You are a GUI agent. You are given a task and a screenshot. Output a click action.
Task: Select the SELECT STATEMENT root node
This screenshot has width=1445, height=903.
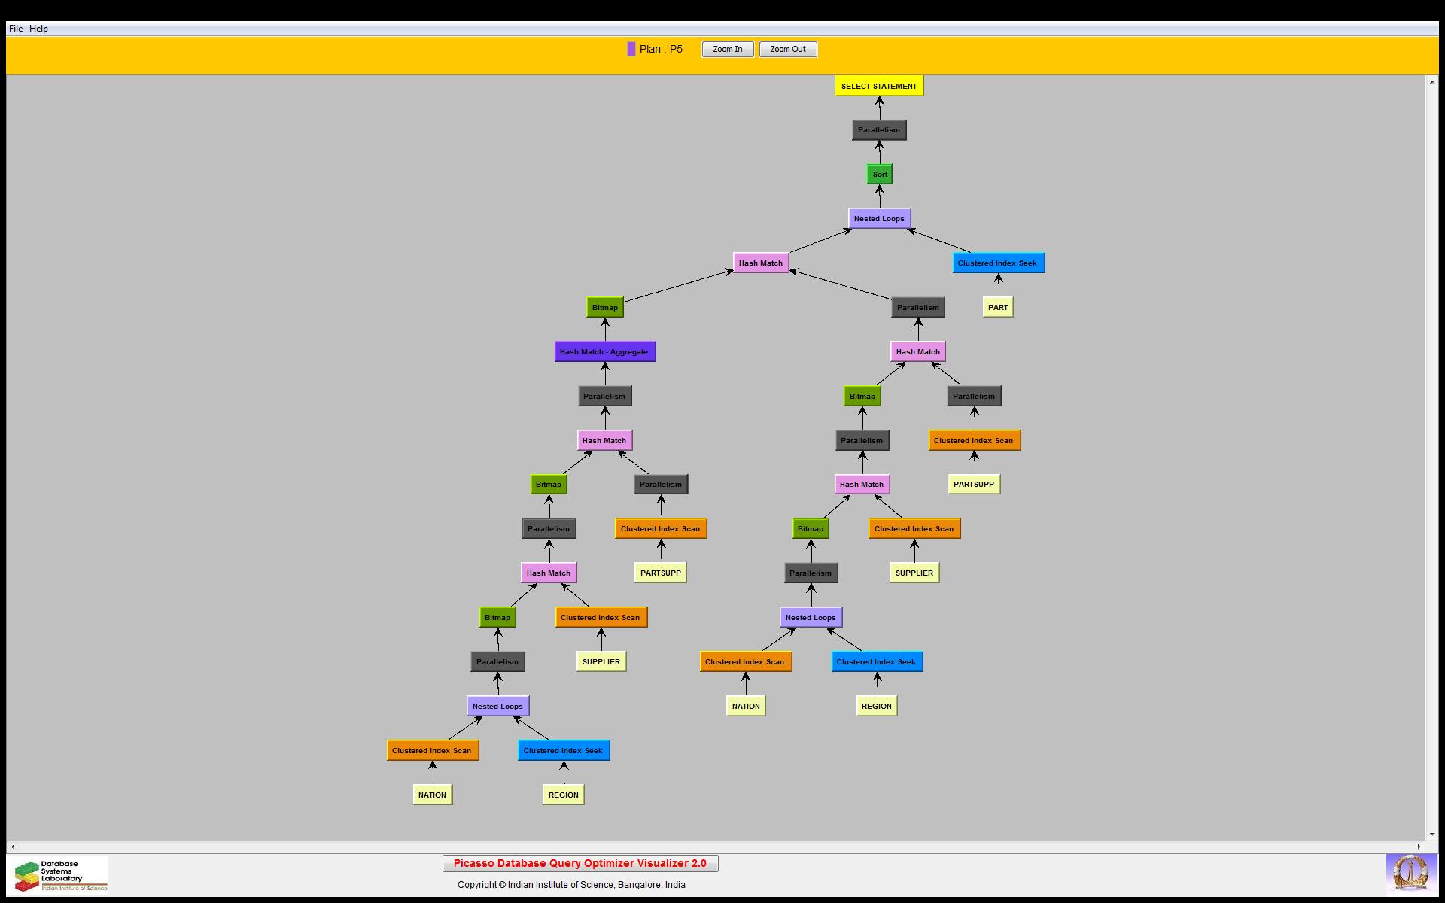click(878, 86)
